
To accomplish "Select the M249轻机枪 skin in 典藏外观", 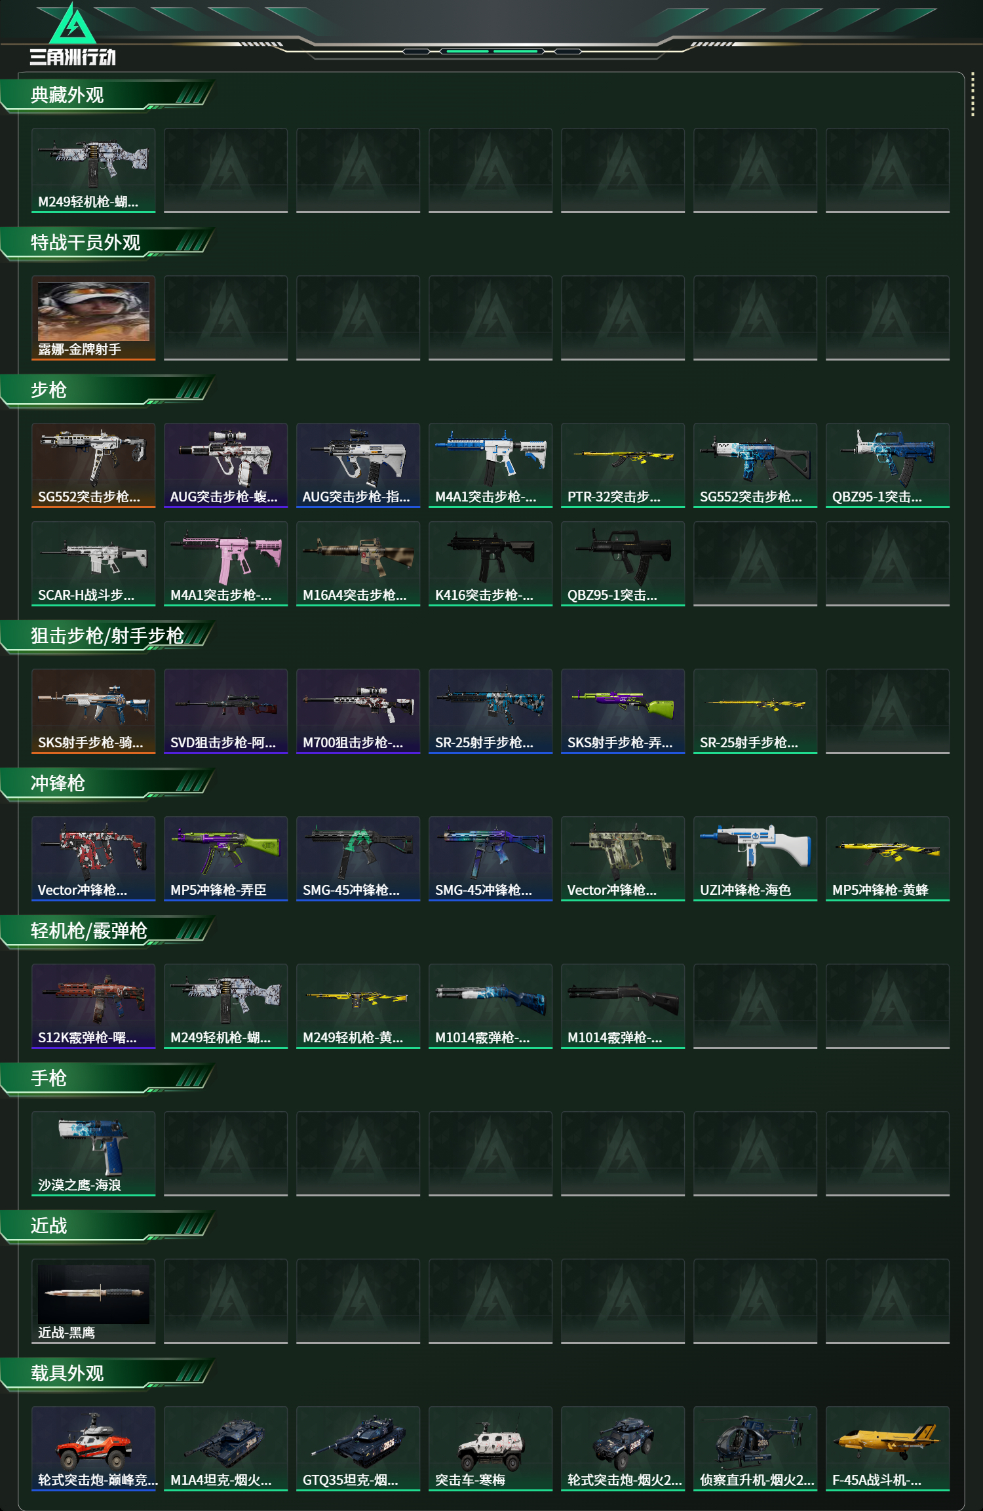I will click(93, 170).
